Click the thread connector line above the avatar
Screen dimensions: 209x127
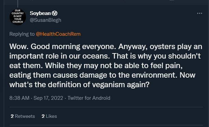[18, 4]
